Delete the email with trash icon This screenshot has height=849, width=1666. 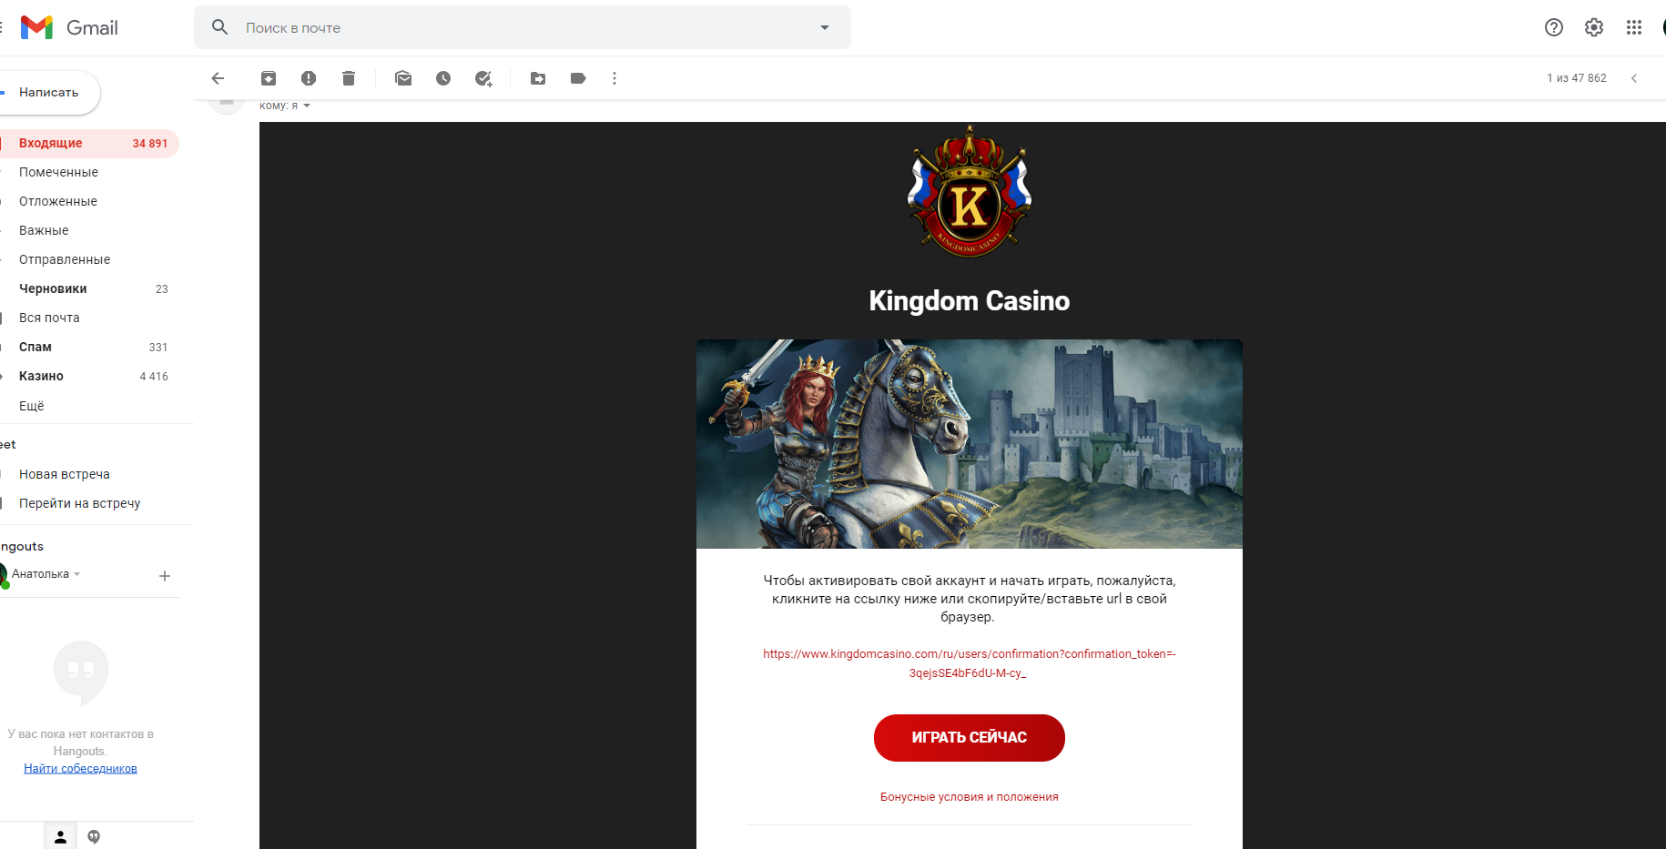[x=349, y=78]
